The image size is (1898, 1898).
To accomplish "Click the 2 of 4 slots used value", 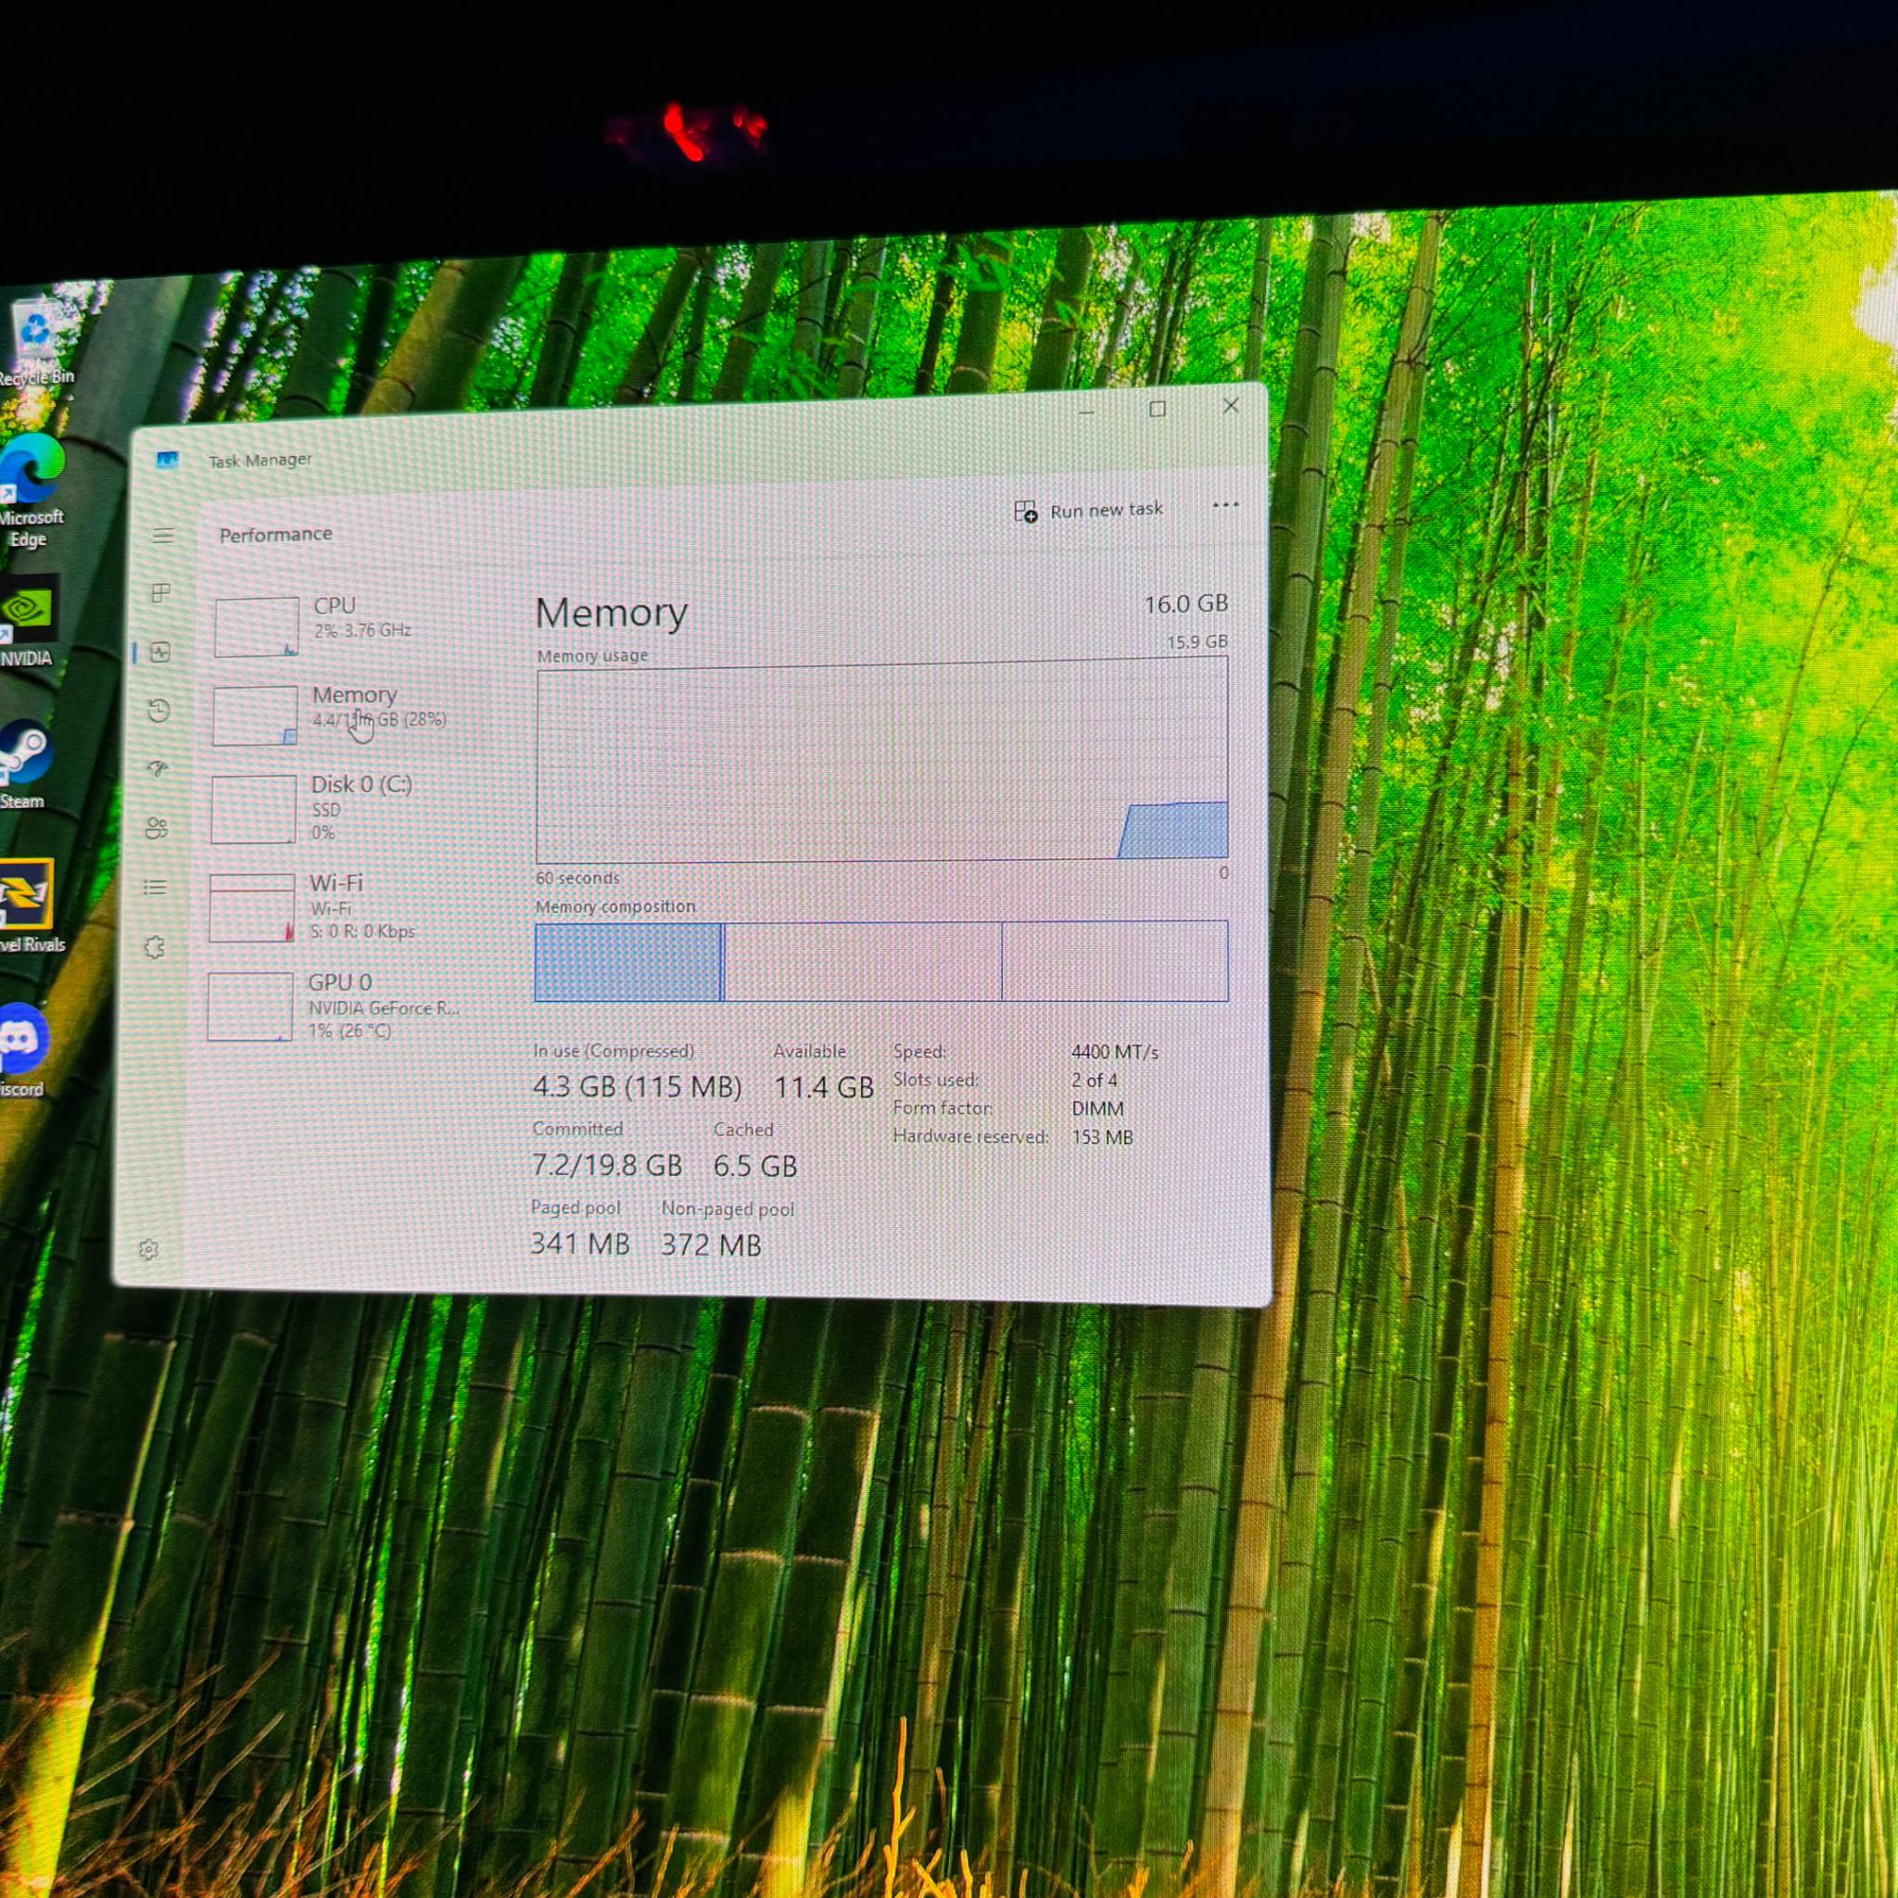I will [x=1095, y=1081].
